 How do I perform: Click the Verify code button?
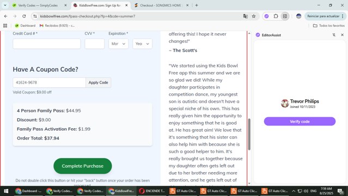[300, 122]
